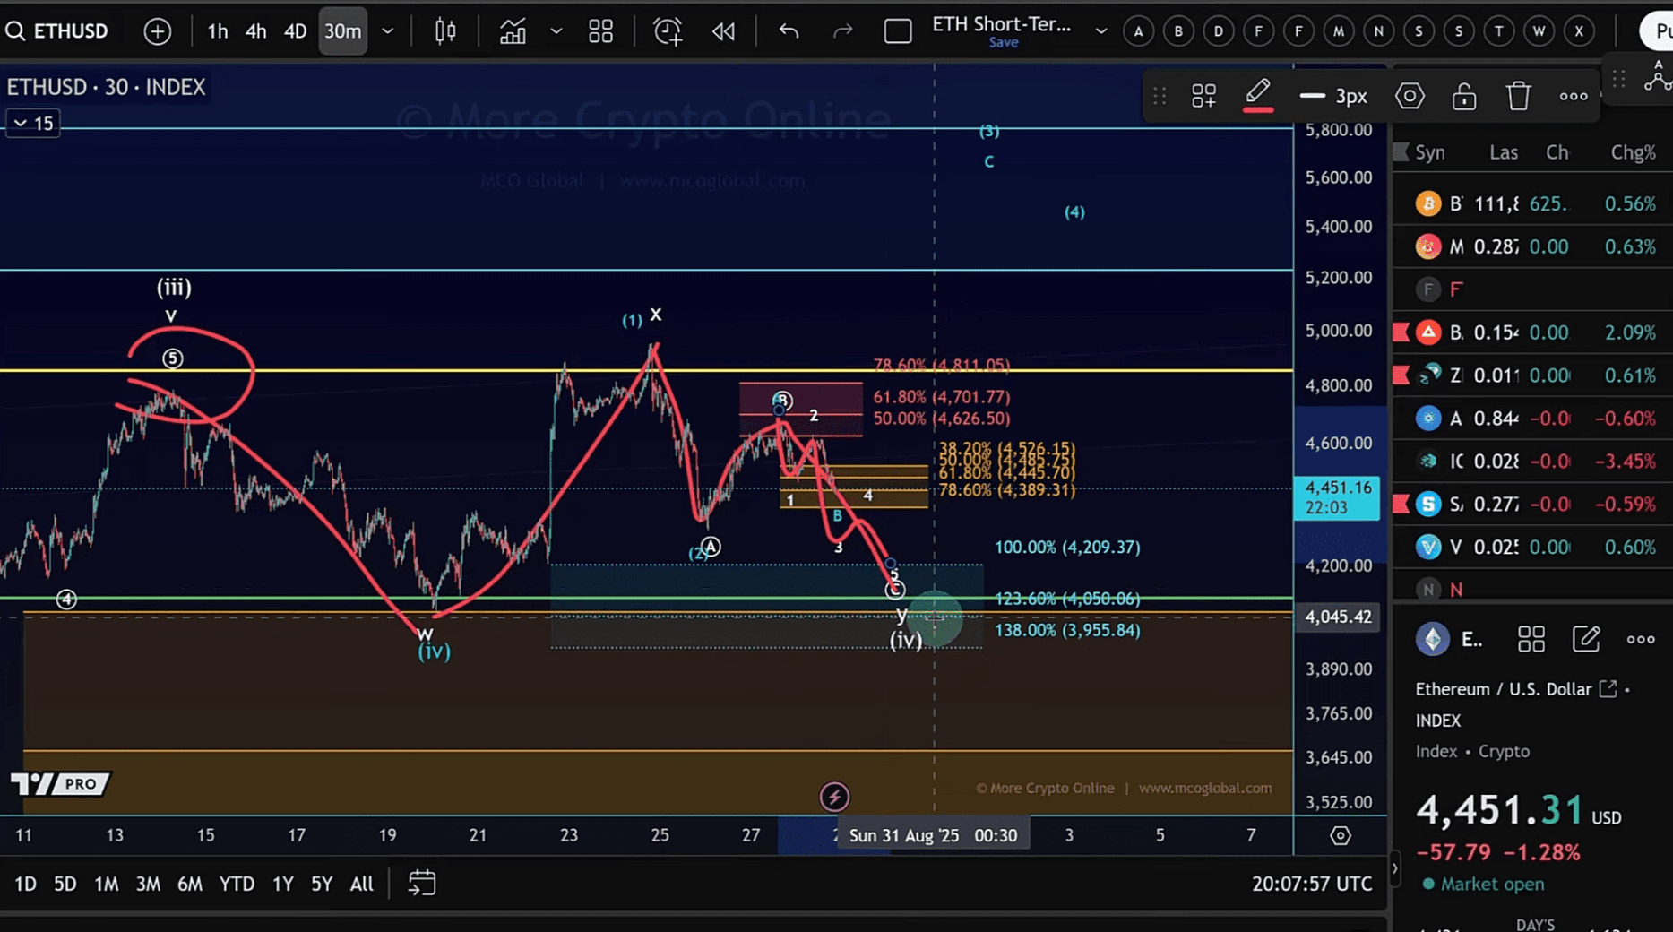The height and width of the screenshot is (932, 1673).
Task: Switch to the 4D timeframe
Action: pos(296,31)
